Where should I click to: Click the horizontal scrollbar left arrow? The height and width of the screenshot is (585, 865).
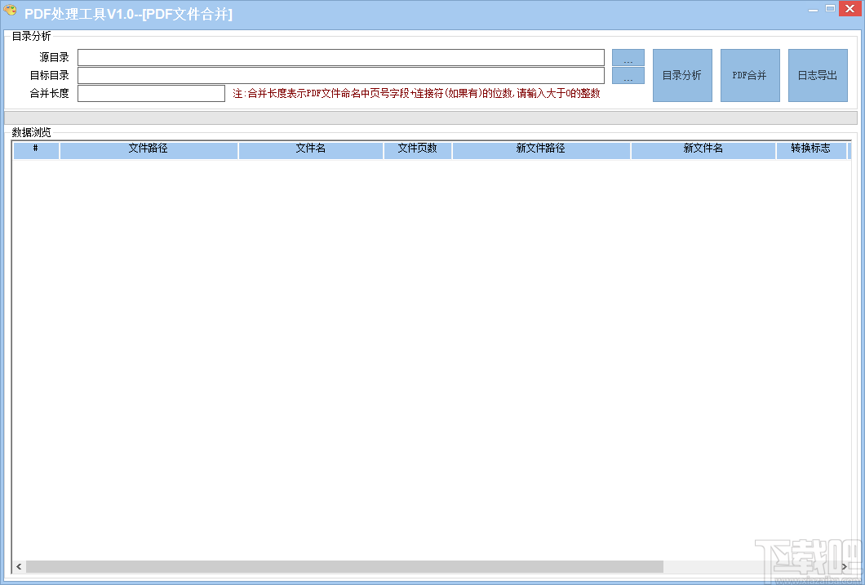19,566
